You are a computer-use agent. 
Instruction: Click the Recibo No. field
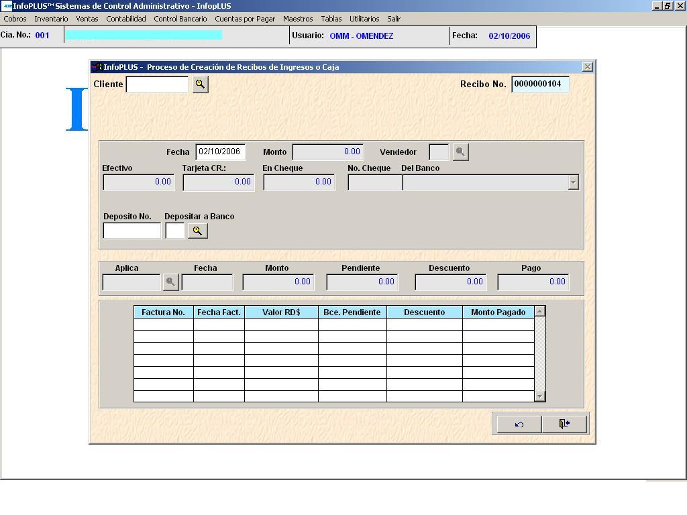coord(540,84)
